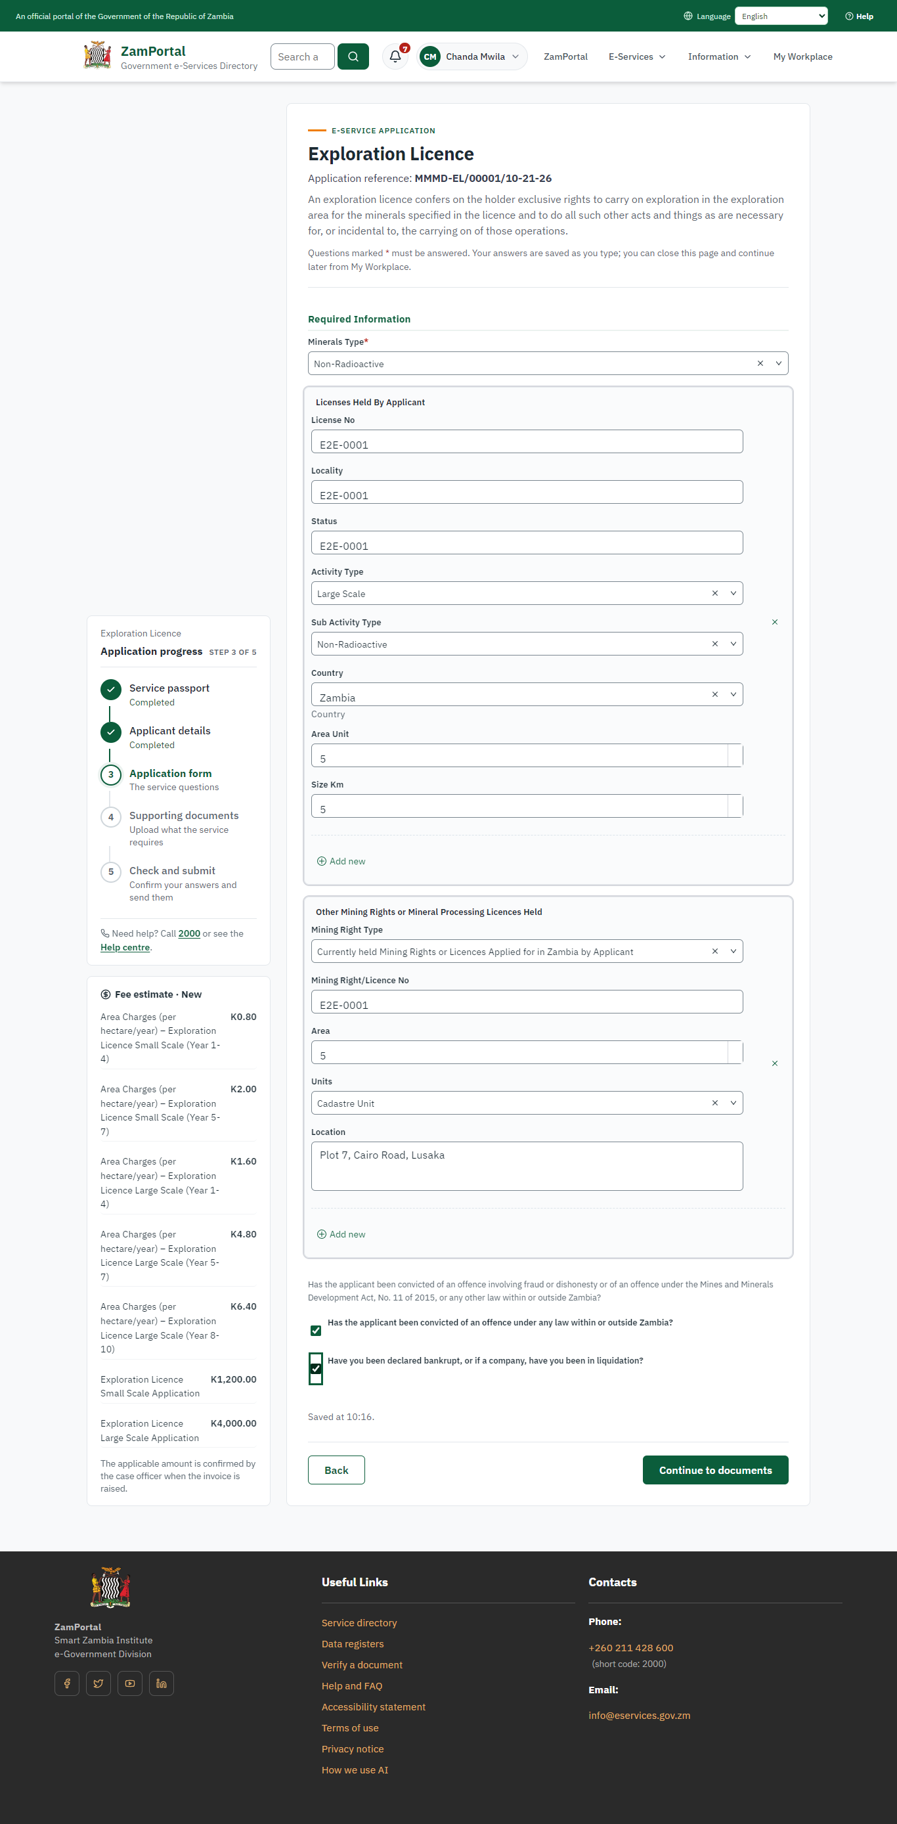
Task: Select the ZamPortal nav item
Action: pos(565,56)
